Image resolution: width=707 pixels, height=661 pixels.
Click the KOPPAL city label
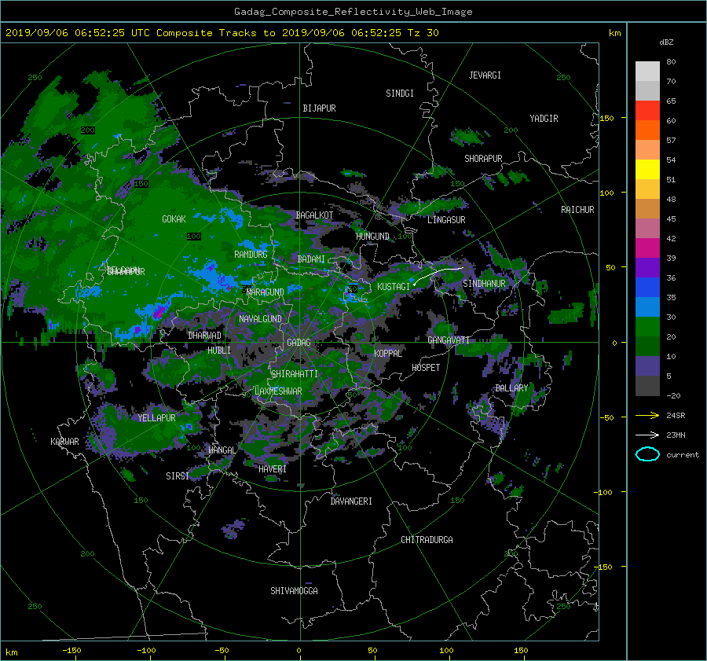[x=388, y=353]
